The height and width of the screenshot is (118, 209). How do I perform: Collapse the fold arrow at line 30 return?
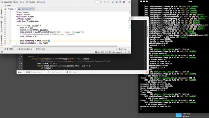[x=22, y=66]
